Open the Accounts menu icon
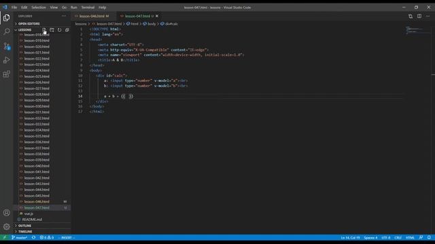The height and width of the screenshot is (244, 435). point(6,213)
